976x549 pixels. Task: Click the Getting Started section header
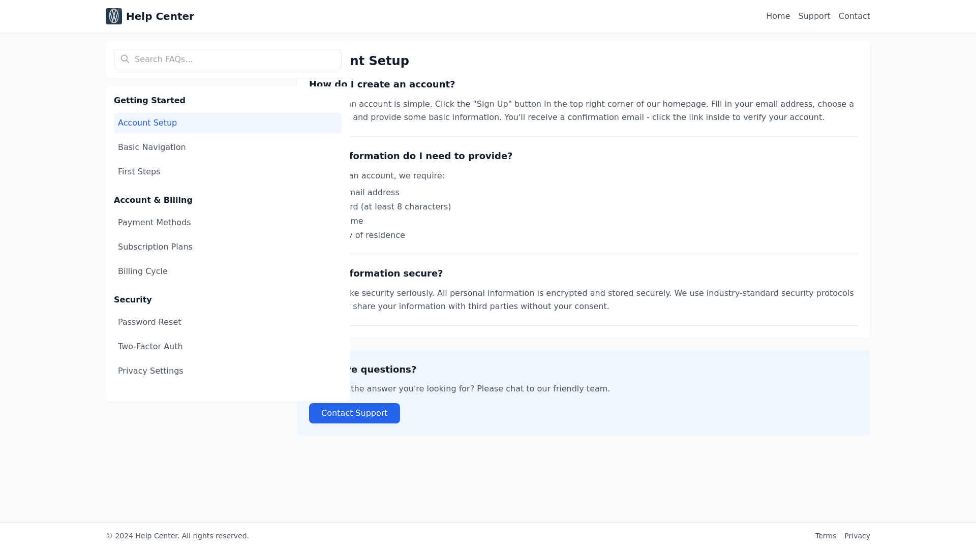coord(149,100)
